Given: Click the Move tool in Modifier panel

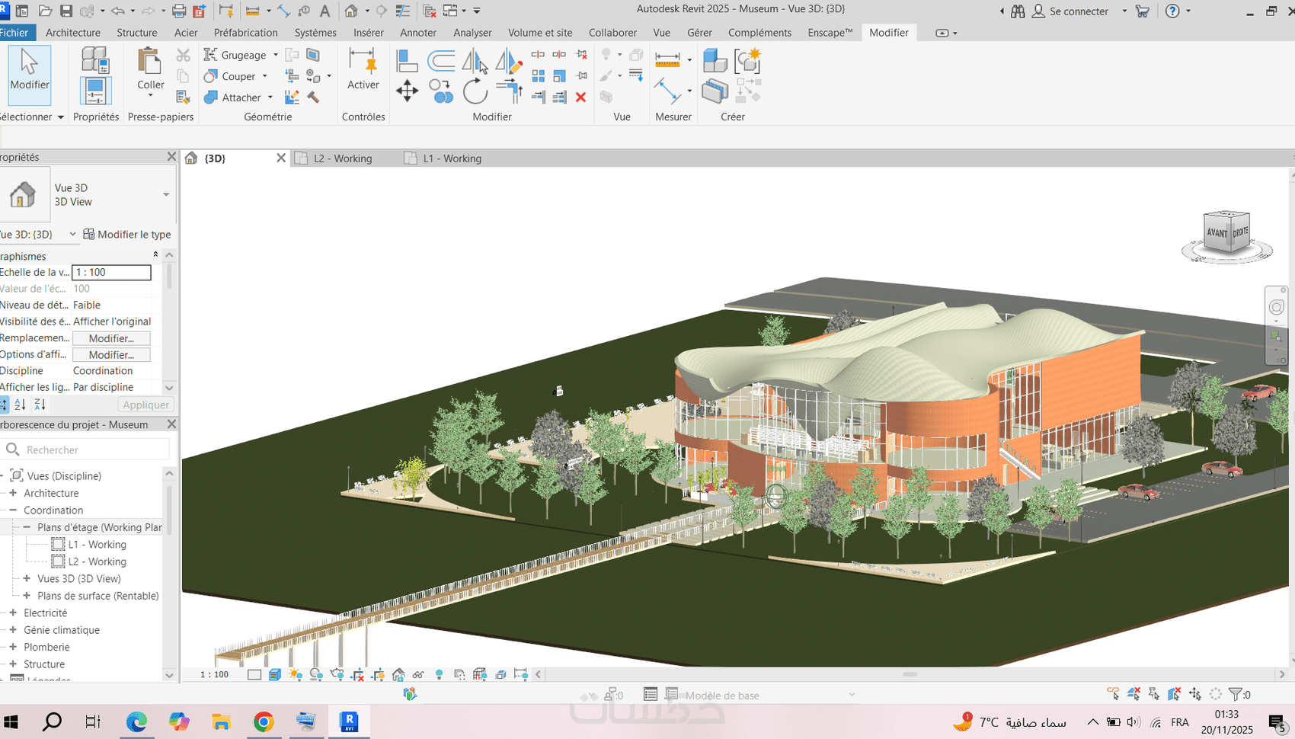Looking at the screenshot, I should pos(407,91).
